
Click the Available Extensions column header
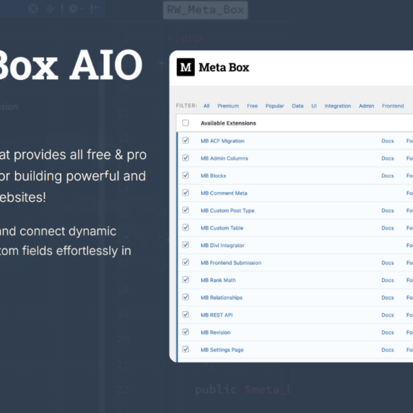228,123
